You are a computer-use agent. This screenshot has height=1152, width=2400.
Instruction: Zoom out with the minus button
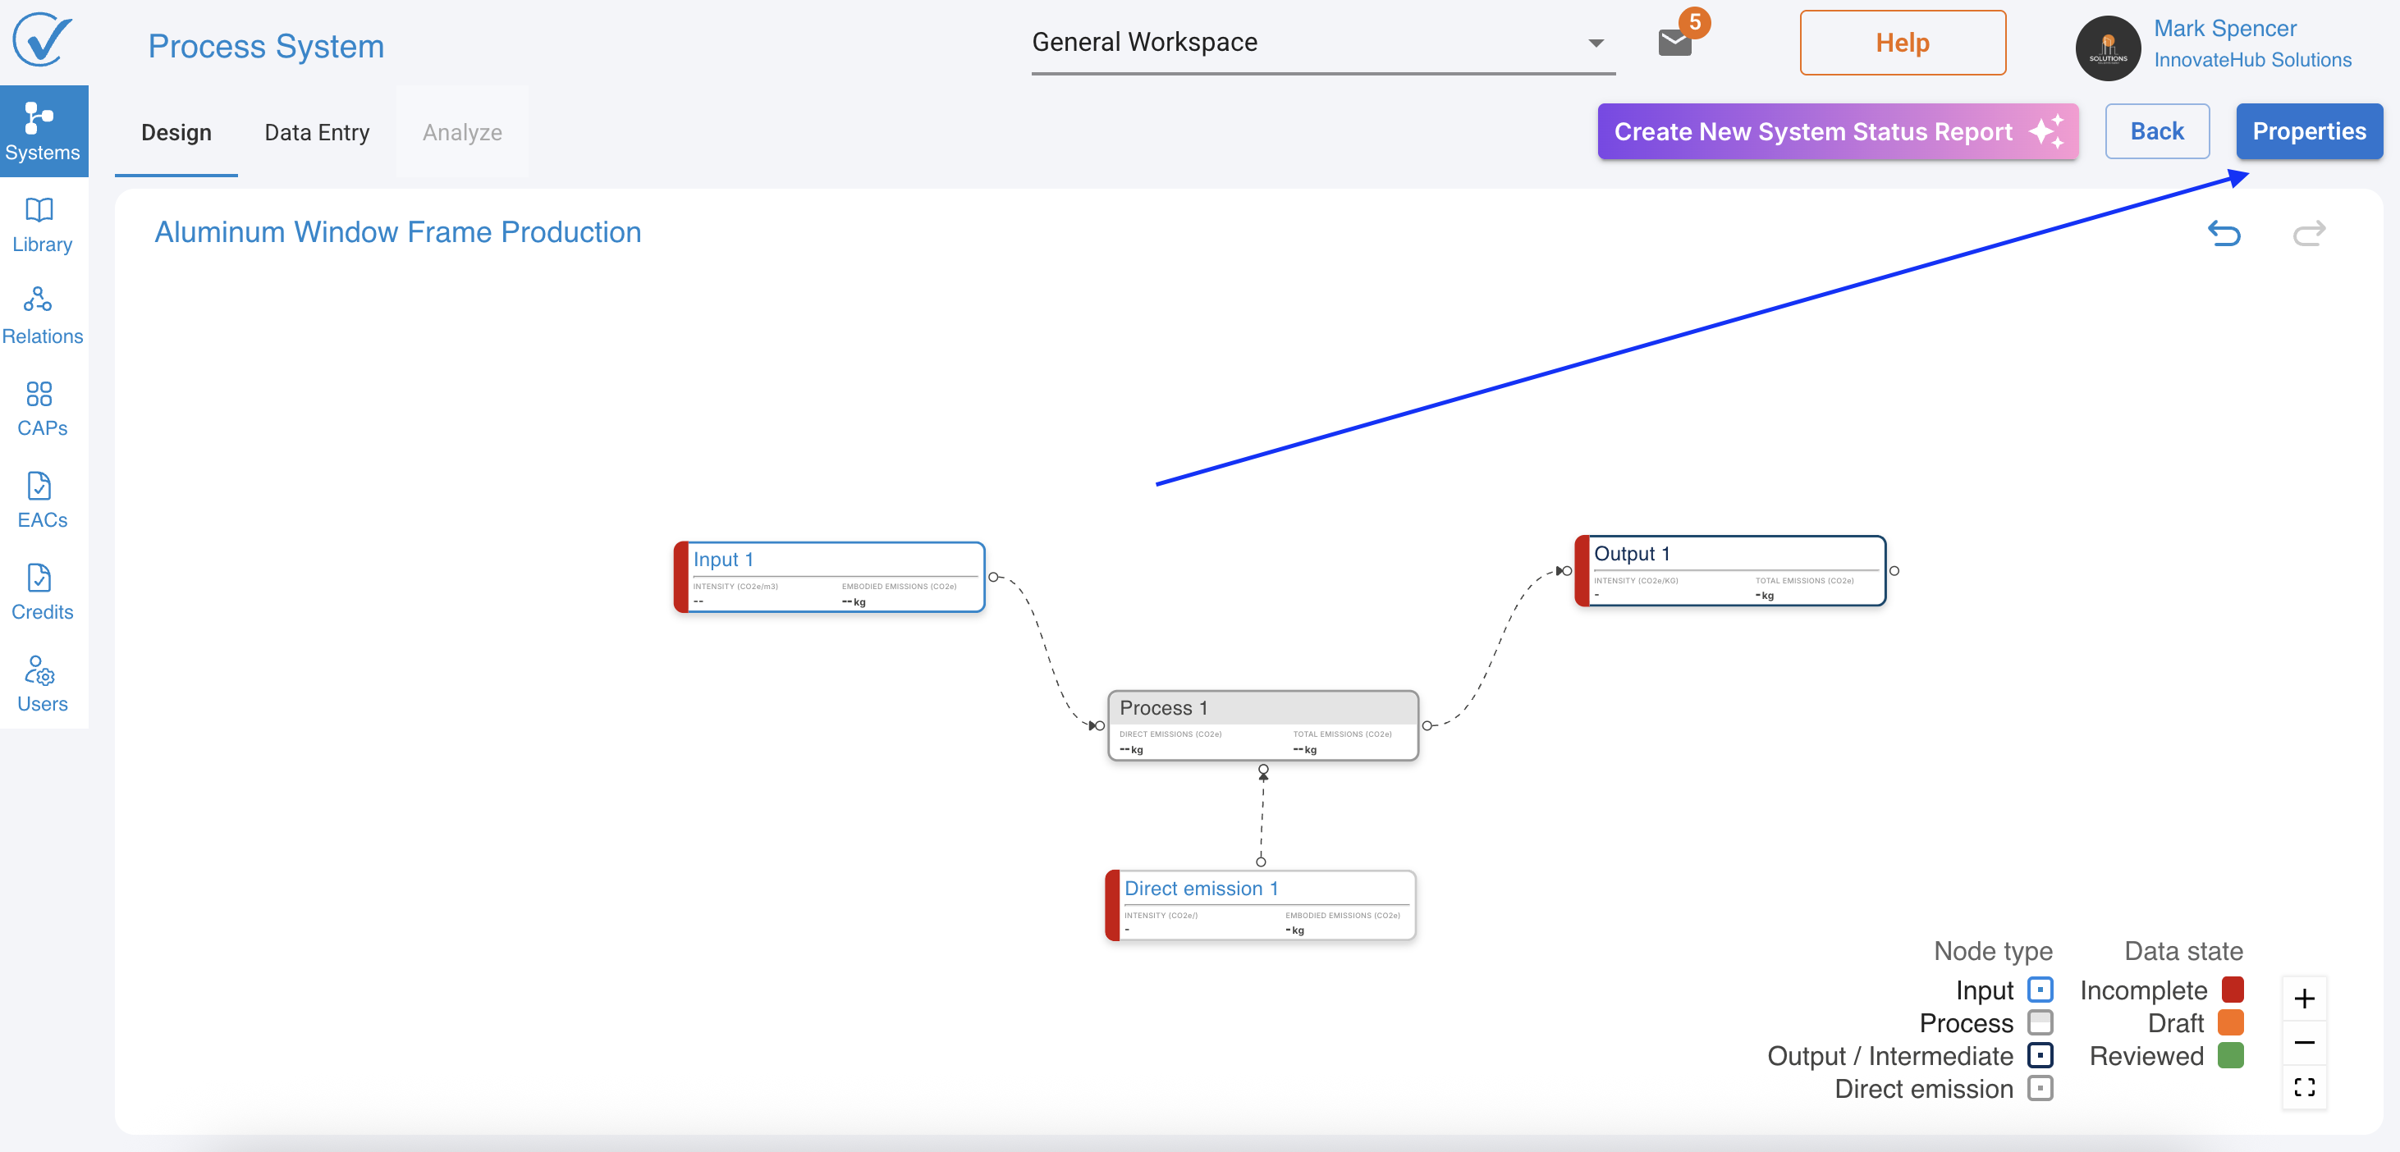[x=2303, y=1042]
